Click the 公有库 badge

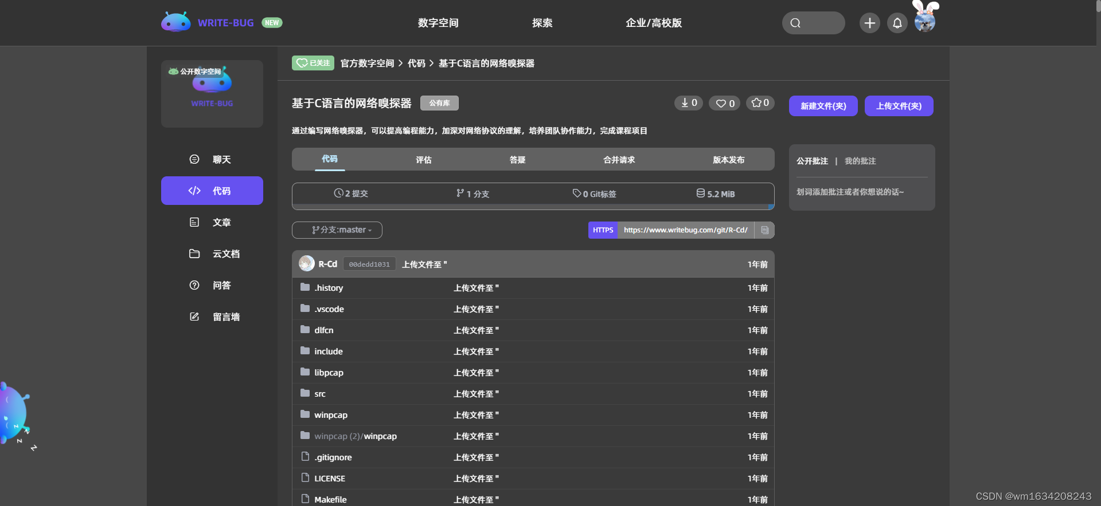(439, 103)
